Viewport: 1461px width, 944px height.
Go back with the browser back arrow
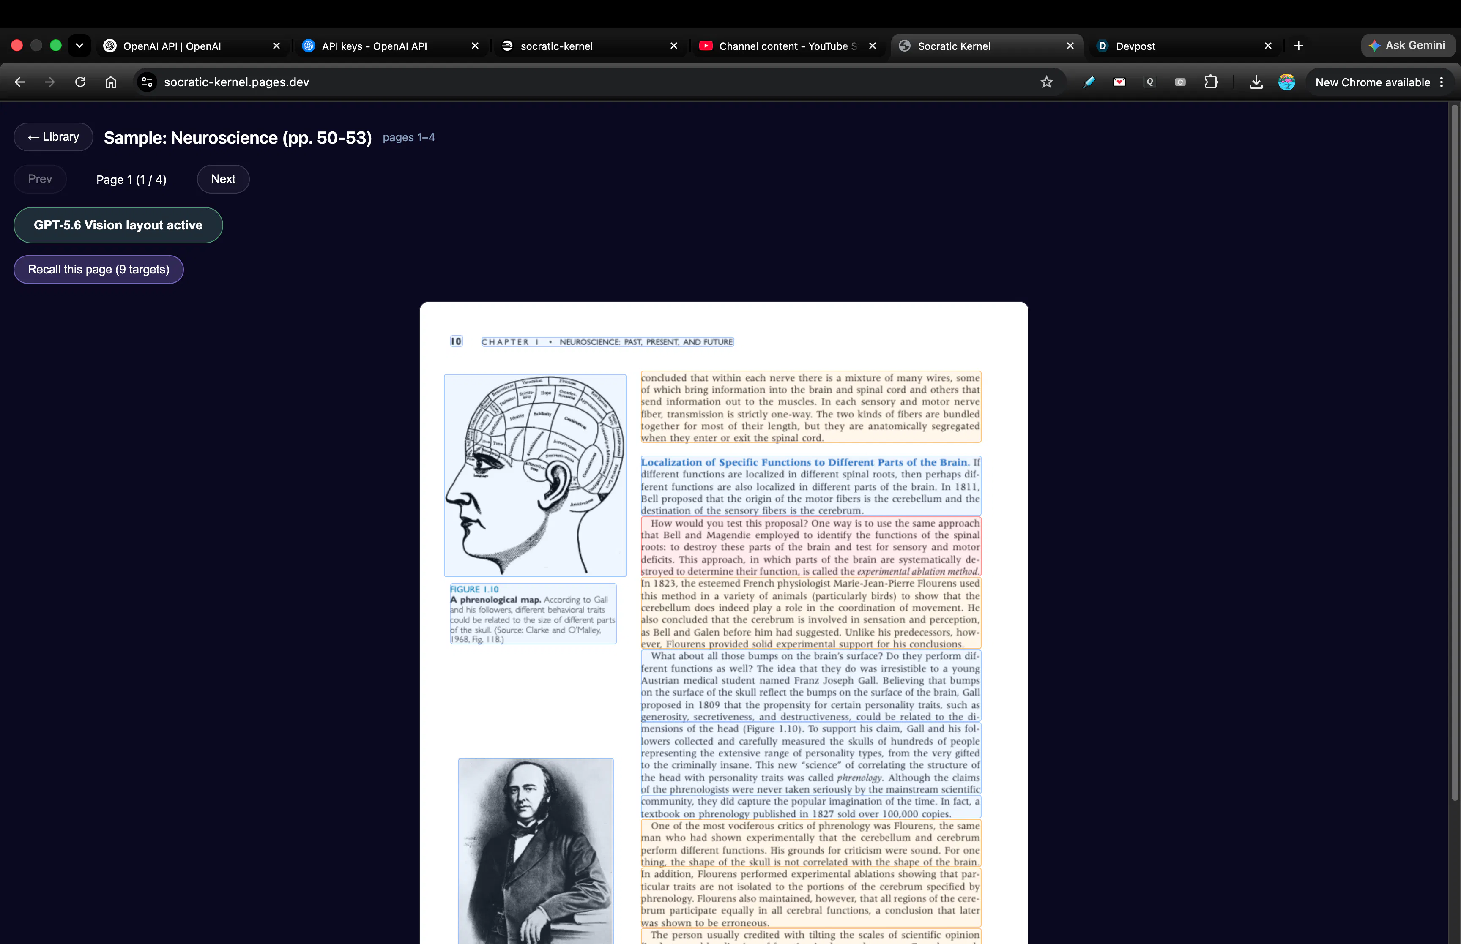pos(19,82)
